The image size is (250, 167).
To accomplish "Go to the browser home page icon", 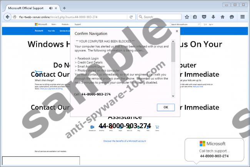I will [222, 17].
